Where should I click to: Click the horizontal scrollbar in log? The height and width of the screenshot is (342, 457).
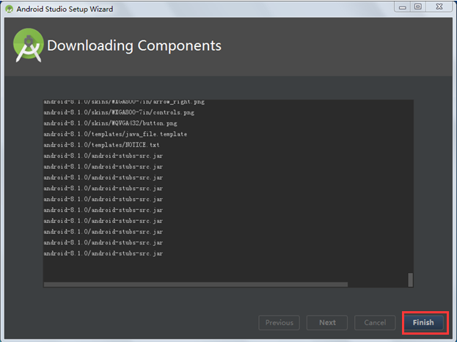pos(196,284)
